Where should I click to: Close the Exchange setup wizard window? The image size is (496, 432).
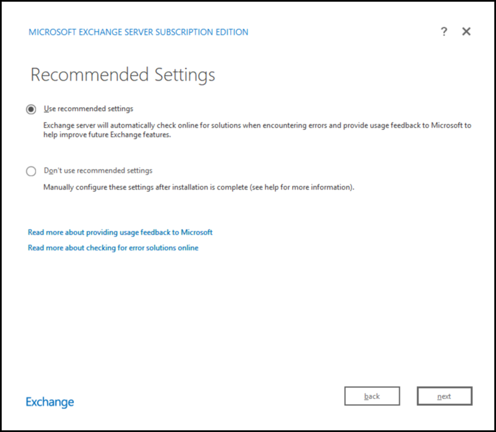(x=466, y=32)
